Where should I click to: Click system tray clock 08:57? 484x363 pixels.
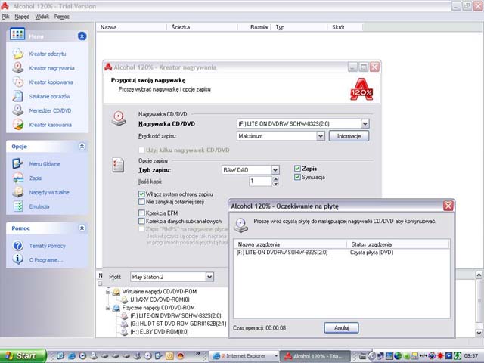(x=471, y=356)
